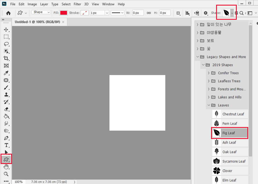The image size is (258, 184).
Task: Click the search magnifier in options bar
Action: [x=241, y=13]
